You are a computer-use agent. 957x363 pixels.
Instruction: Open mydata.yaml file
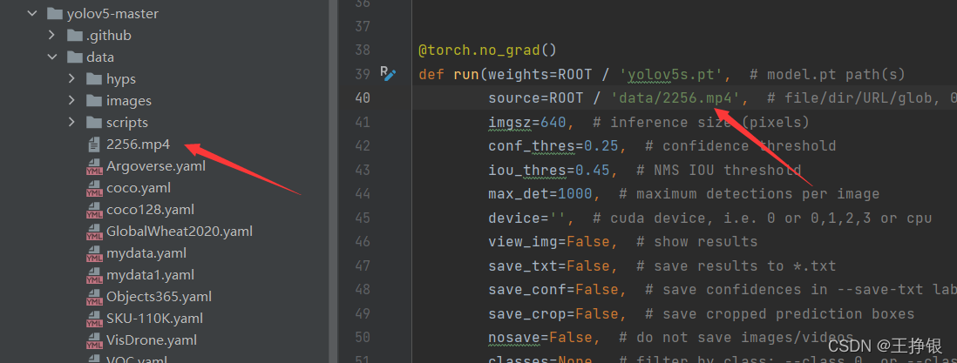click(x=146, y=253)
